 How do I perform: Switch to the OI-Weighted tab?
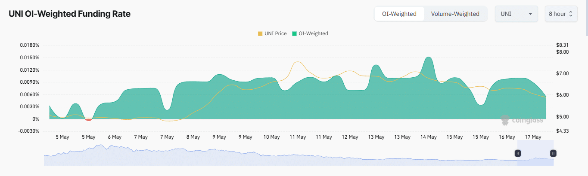399,14
